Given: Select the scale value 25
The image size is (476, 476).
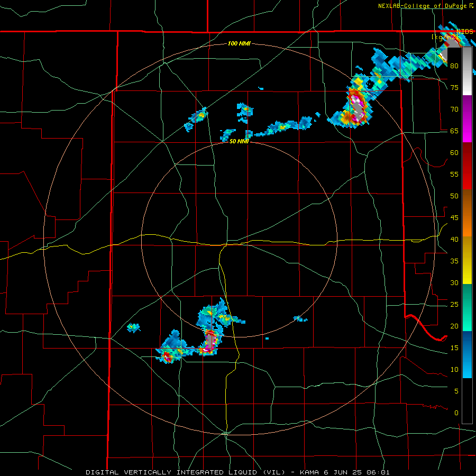Looking at the screenshot, I should pos(454,304).
